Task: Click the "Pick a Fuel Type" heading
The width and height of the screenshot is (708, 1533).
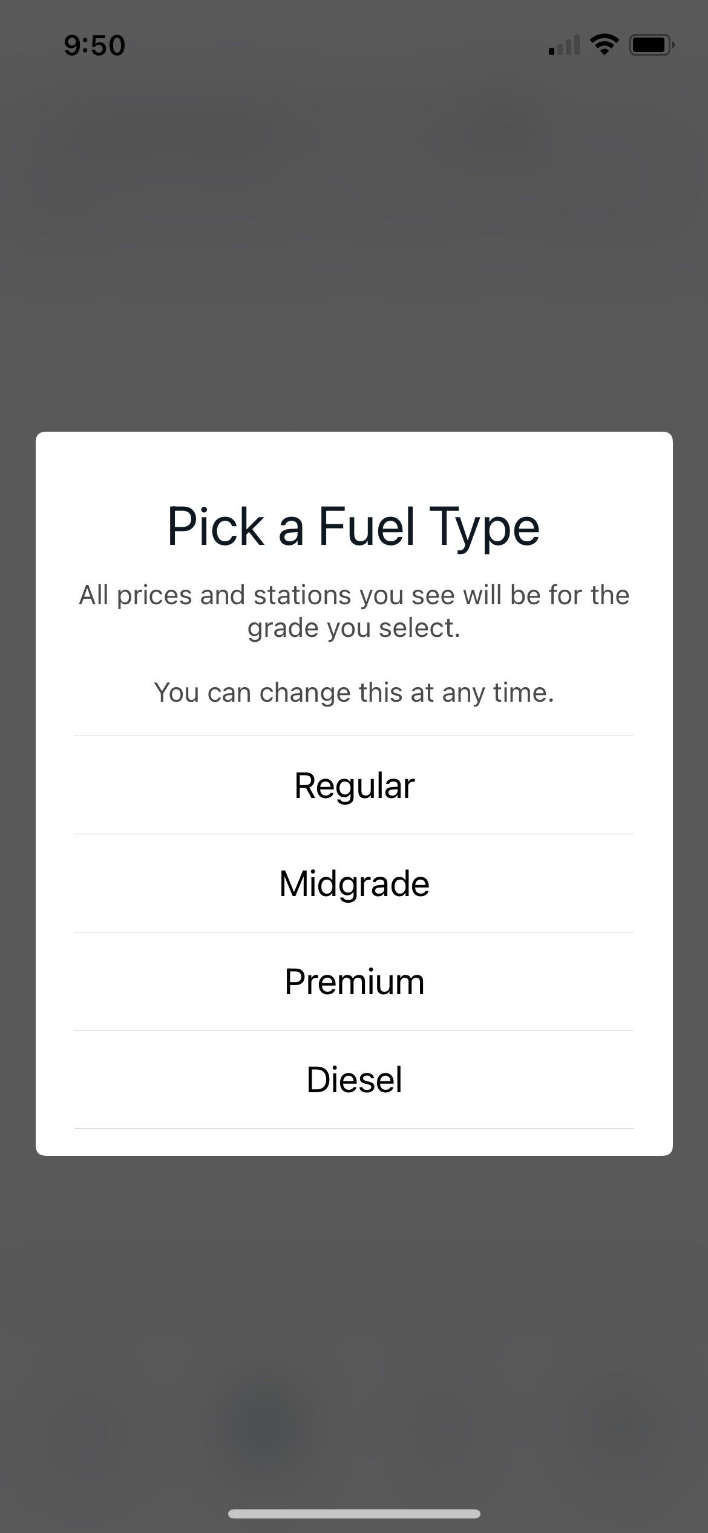Action: point(353,527)
